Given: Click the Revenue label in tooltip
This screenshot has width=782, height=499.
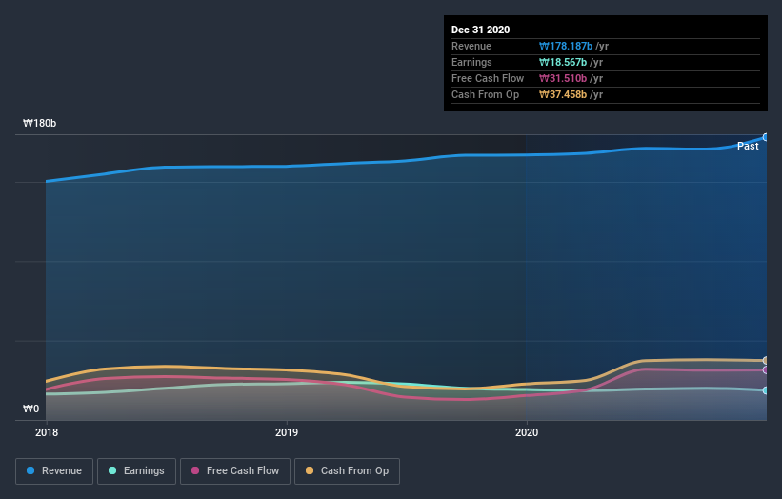Looking at the screenshot, I should coord(471,46).
